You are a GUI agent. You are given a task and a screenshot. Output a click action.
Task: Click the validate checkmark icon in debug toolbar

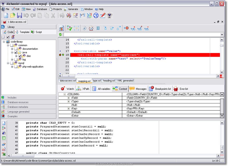coord(69,28)
